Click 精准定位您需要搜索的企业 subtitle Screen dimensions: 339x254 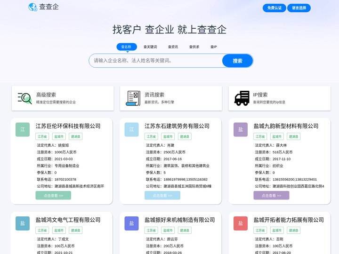(x=56, y=102)
